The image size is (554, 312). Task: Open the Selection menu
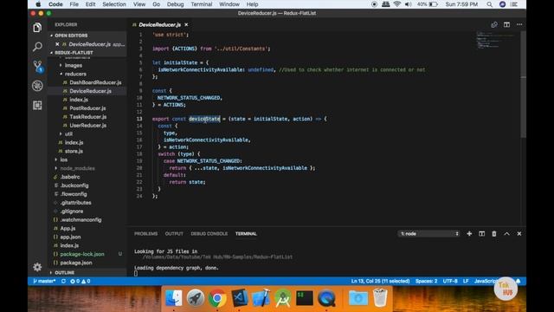[x=114, y=4]
